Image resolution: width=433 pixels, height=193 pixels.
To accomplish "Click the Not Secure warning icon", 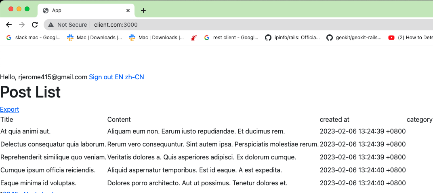I will coord(51,25).
